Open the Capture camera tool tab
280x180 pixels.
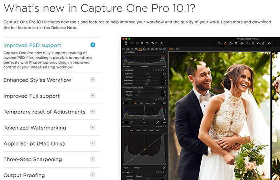click(x=128, y=49)
